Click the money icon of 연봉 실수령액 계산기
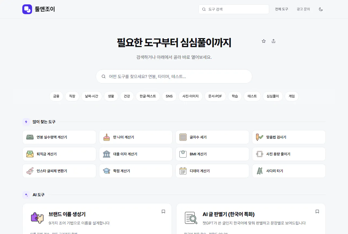This screenshot has height=234, width=348. [x=30, y=137]
